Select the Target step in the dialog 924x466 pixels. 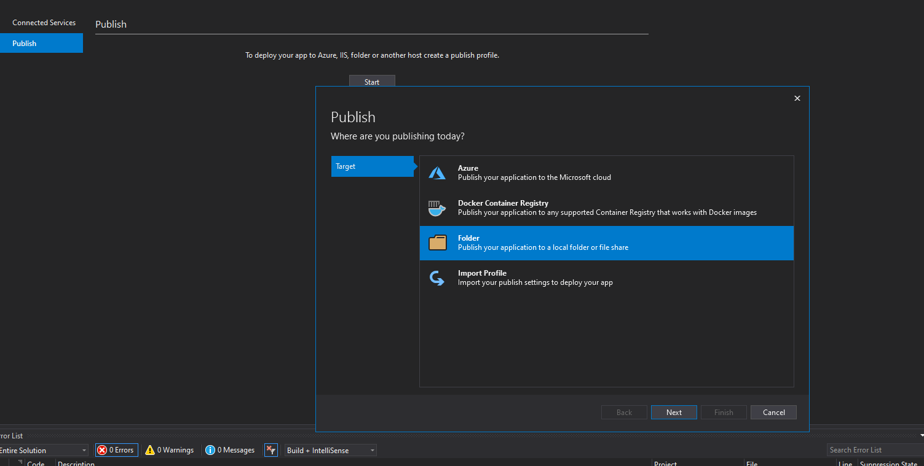(373, 166)
